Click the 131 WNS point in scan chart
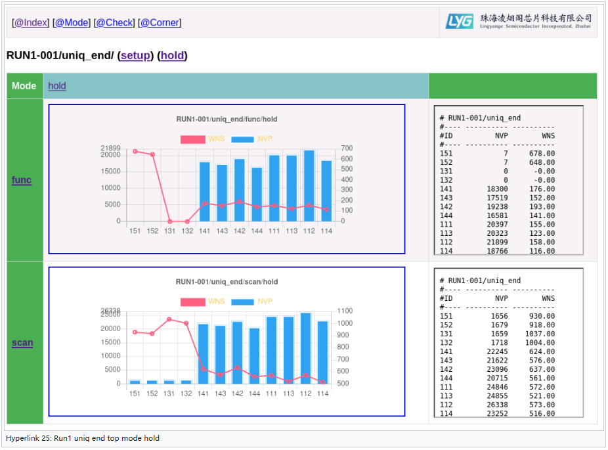Image resolution: width=608 pixels, height=450 pixels. pos(169,319)
